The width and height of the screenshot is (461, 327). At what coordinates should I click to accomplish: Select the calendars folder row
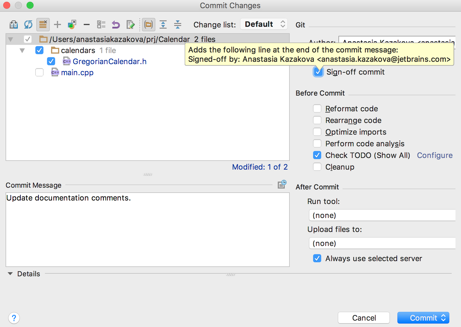148,50
